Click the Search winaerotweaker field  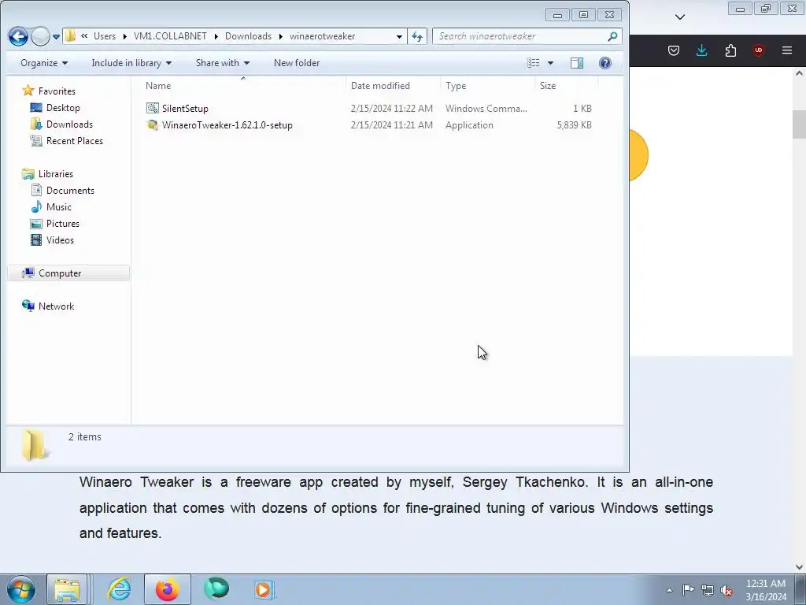click(527, 36)
